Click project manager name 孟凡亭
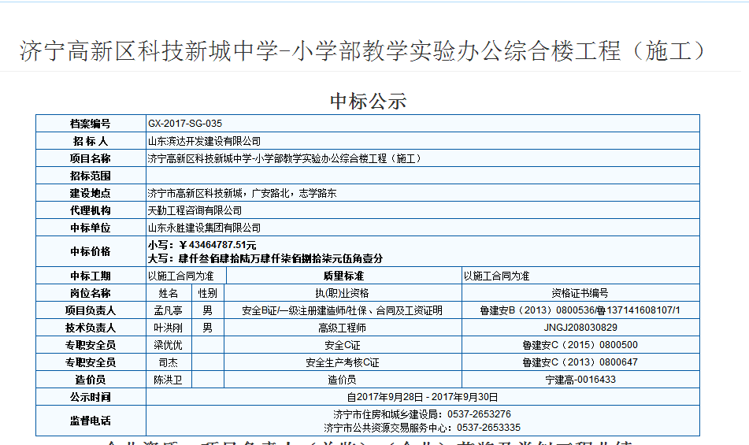Image resolution: width=749 pixels, height=445 pixels. (x=168, y=310)
